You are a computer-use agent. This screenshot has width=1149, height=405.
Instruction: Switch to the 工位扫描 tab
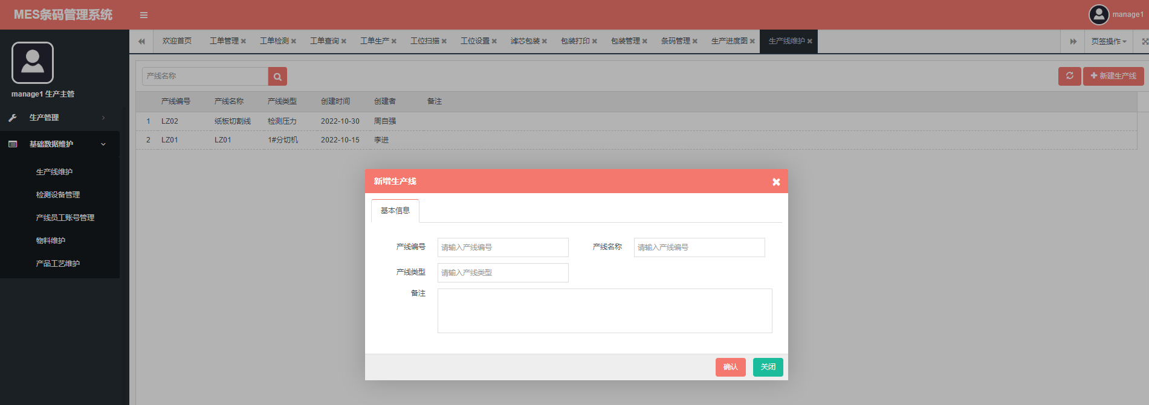[x=425, y=41]
